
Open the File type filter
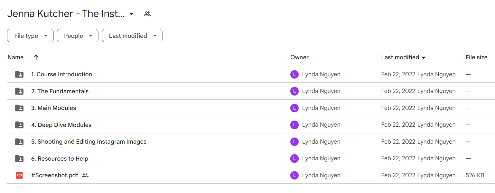30,36
